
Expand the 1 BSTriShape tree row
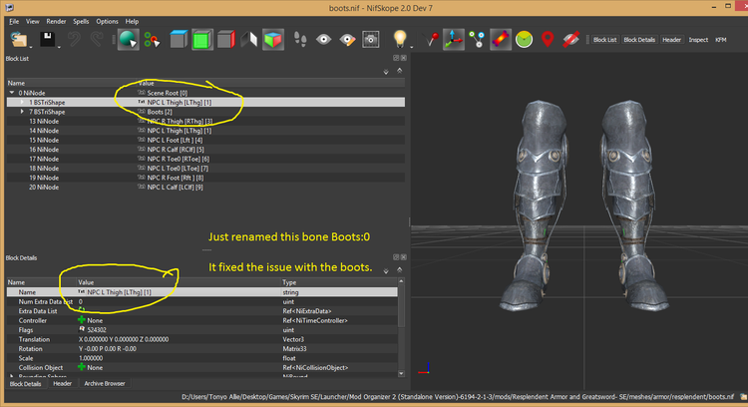point(22,102)
